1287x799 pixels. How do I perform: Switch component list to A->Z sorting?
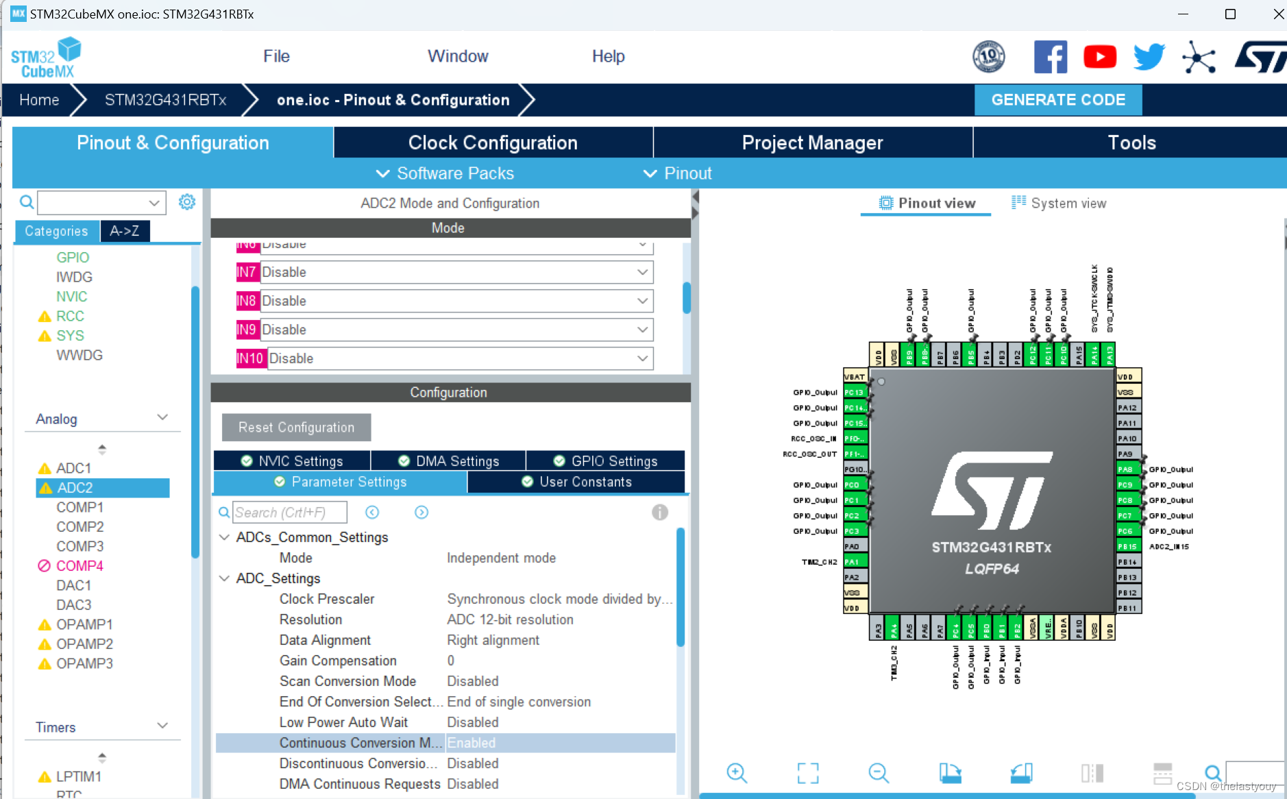[125, 231]
